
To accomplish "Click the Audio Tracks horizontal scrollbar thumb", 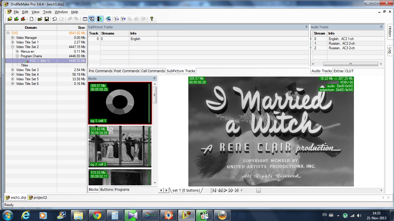I will tap(350, 64).
